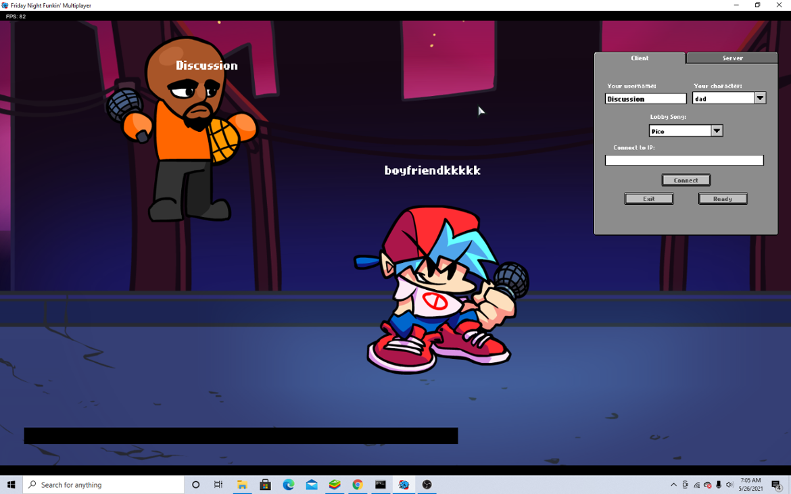Show hidden system tray icons
The width and height of the screenshot is (791, 494).
pos(673,485)
